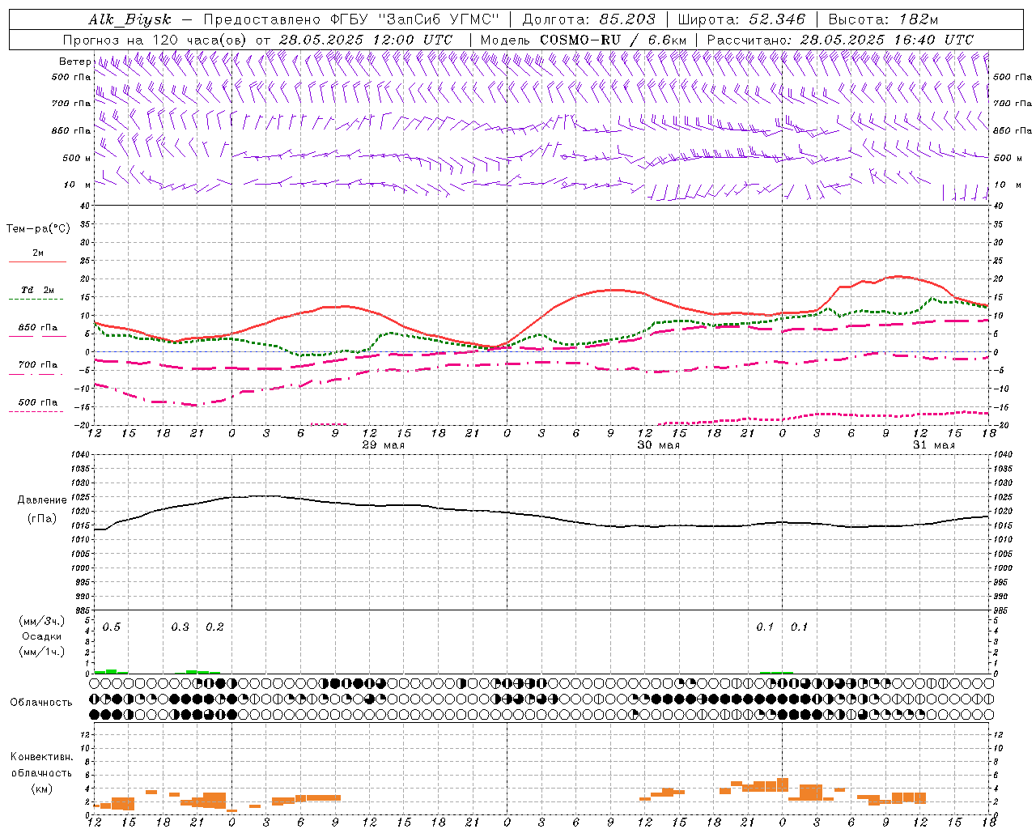Click the (мм/1ч.) hourly precipitation unit label

(41, 652)
